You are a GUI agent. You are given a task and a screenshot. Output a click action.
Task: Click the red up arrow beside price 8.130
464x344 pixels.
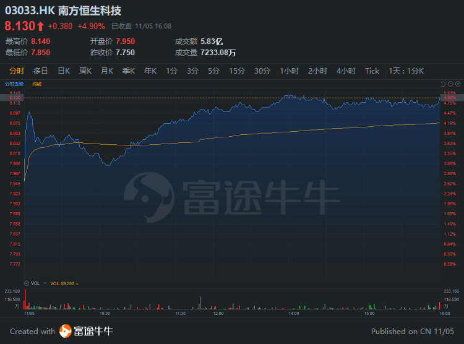pyautogui.click(x=41, y=27)
